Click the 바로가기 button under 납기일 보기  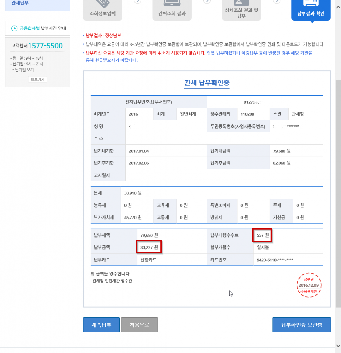(37, 79)
